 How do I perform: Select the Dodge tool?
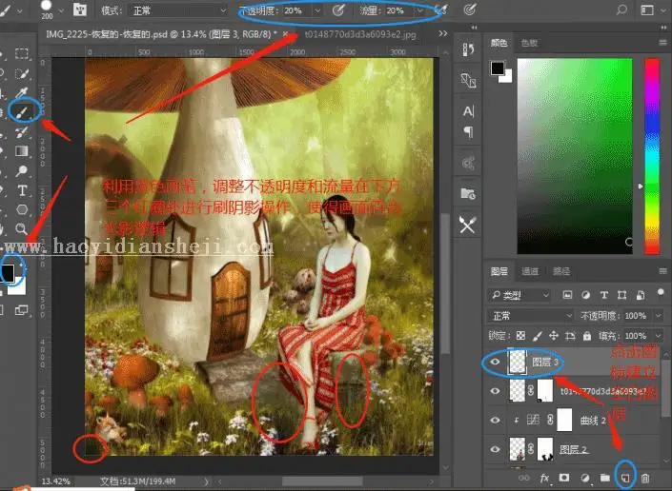pos(22,170)
